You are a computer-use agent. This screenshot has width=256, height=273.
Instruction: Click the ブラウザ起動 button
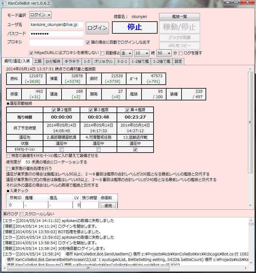179,37
